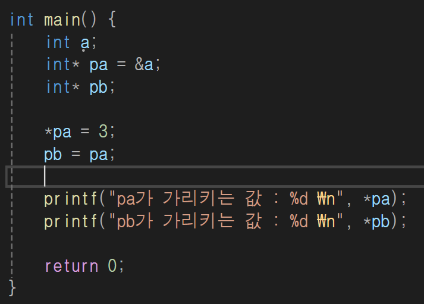Click the closing brace of main
424x304 pixels.
[x=12, y=288]
